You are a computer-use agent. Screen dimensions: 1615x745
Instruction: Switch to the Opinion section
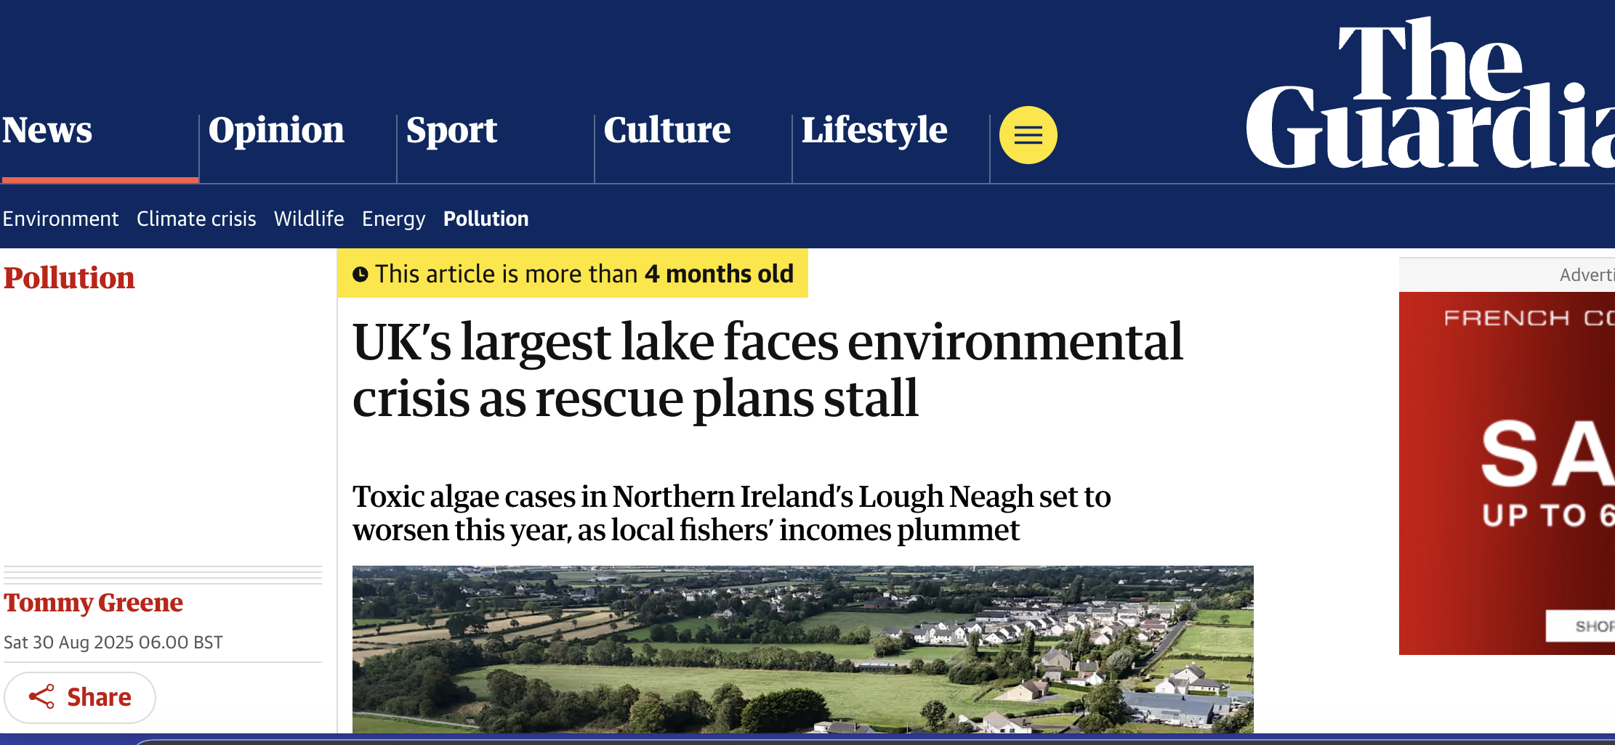(x=275, y=131)
